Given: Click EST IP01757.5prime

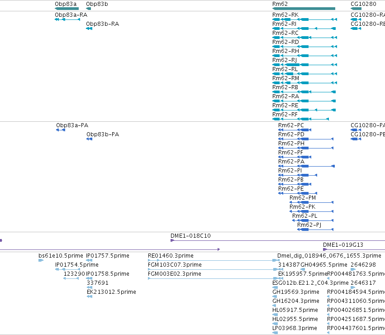Looking at the screenshot, I should 108,256.
